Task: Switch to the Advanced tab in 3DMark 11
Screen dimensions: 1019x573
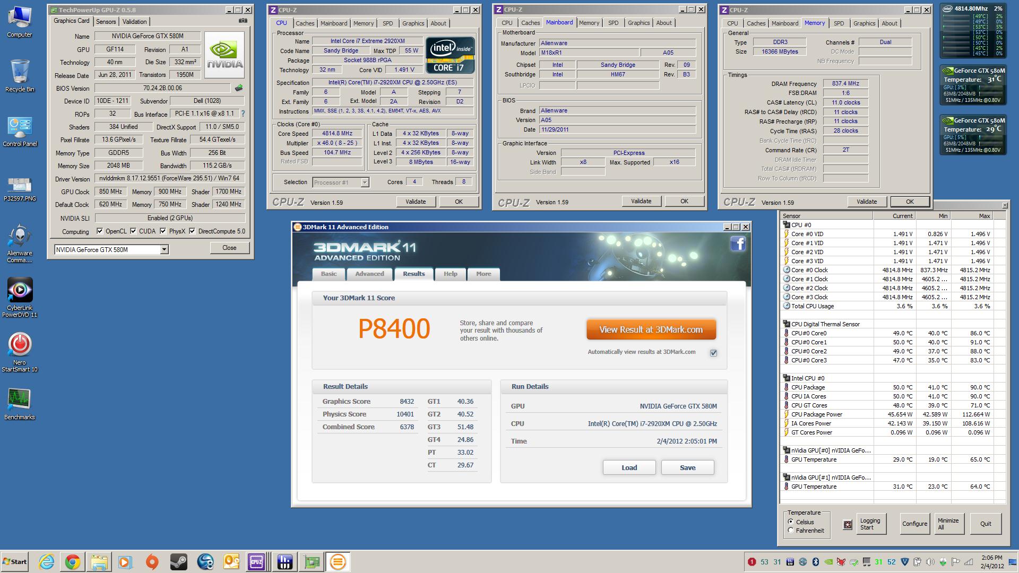Action: pyautogui.click(x=369, y=274)
